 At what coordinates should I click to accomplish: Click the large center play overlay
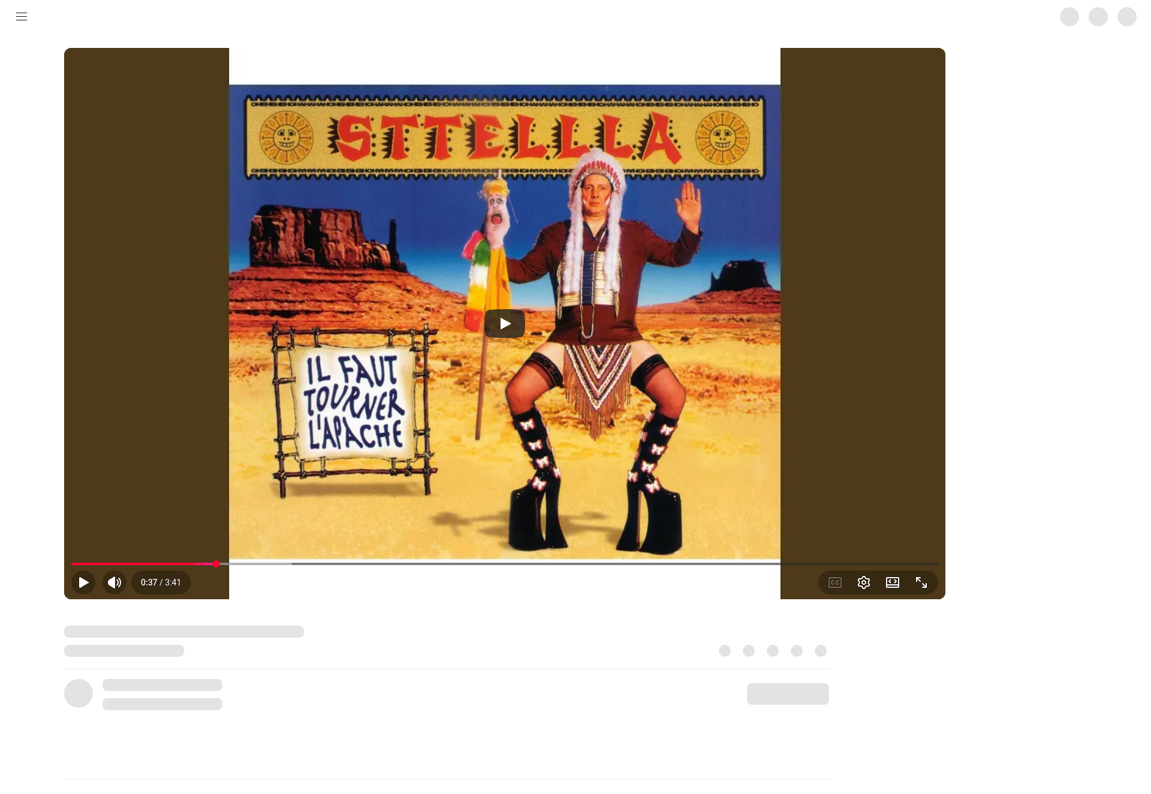[x=505, y=324]
